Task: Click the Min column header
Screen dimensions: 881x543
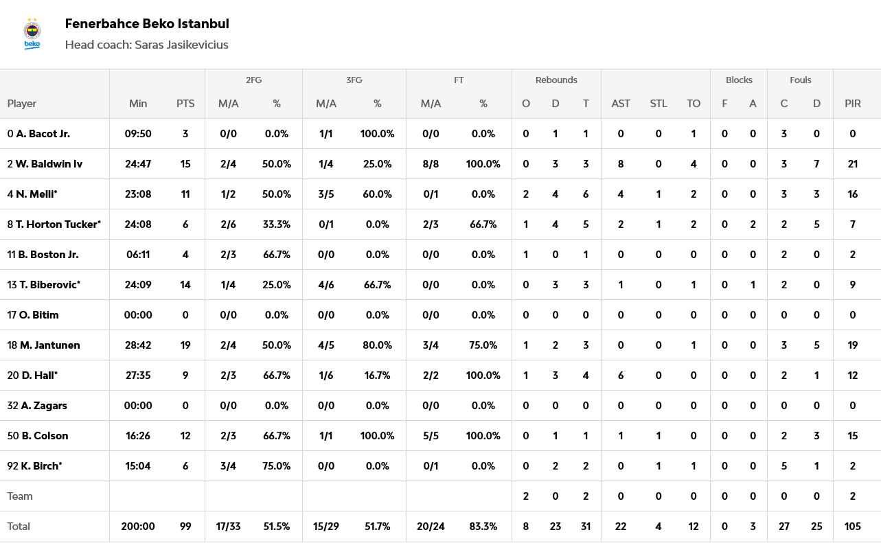Action: (x=138, y=104)
